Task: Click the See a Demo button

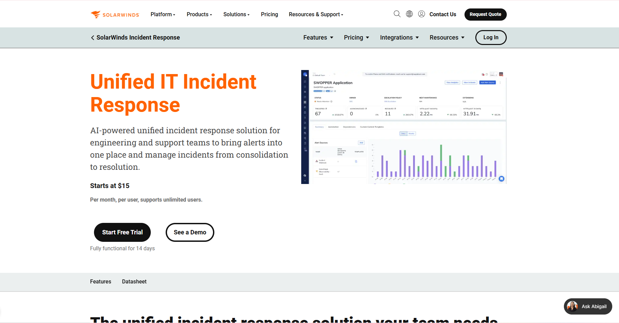Action: (190, 232)
